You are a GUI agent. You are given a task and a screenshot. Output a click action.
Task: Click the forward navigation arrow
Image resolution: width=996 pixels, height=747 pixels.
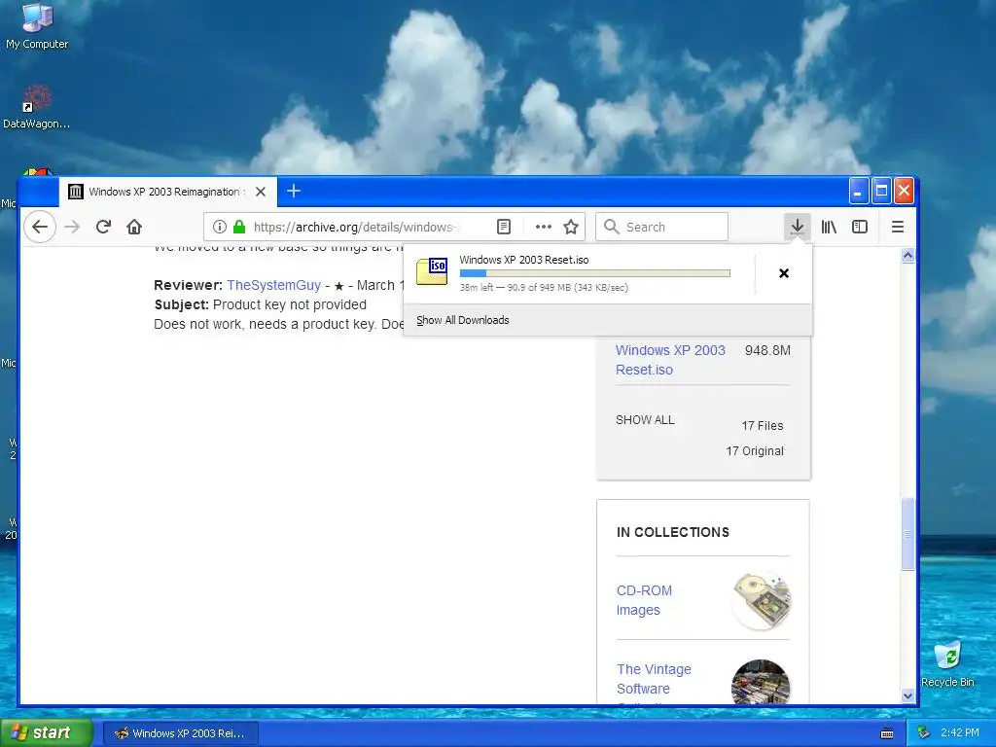(x=72, y=227)
